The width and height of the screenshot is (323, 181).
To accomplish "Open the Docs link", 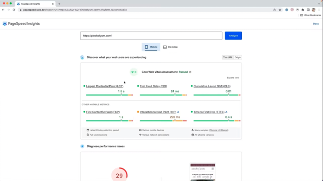I will 316,24.
